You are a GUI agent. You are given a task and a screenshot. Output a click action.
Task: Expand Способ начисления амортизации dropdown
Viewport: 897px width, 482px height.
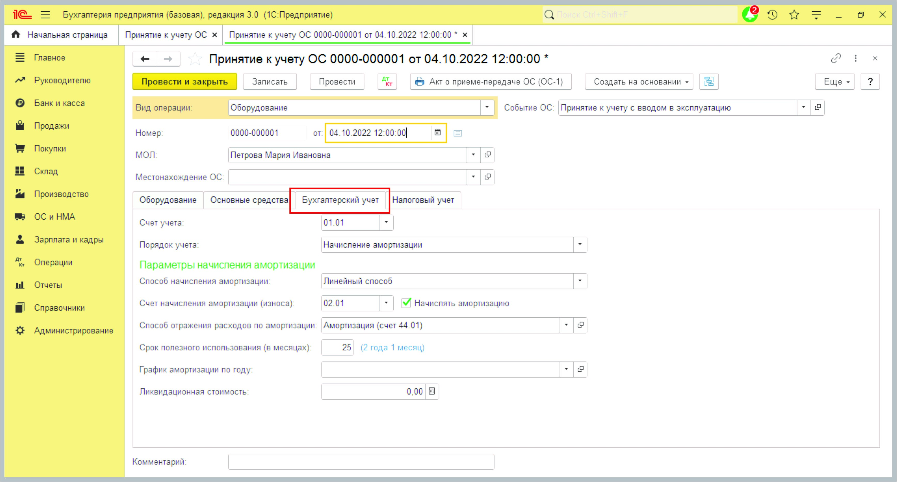[580, 281]
